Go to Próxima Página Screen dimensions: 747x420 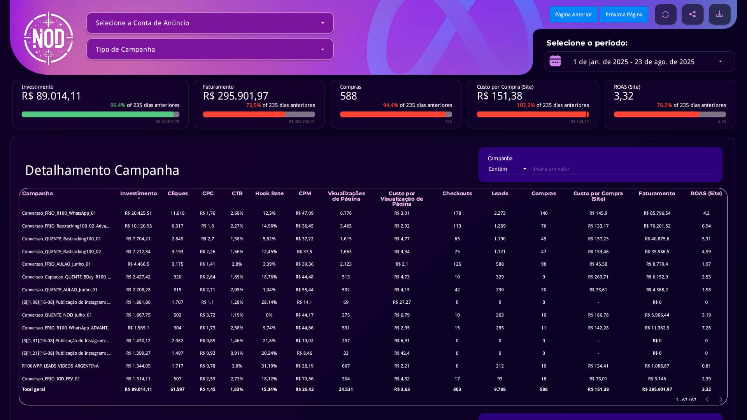(x=624, y=14)
